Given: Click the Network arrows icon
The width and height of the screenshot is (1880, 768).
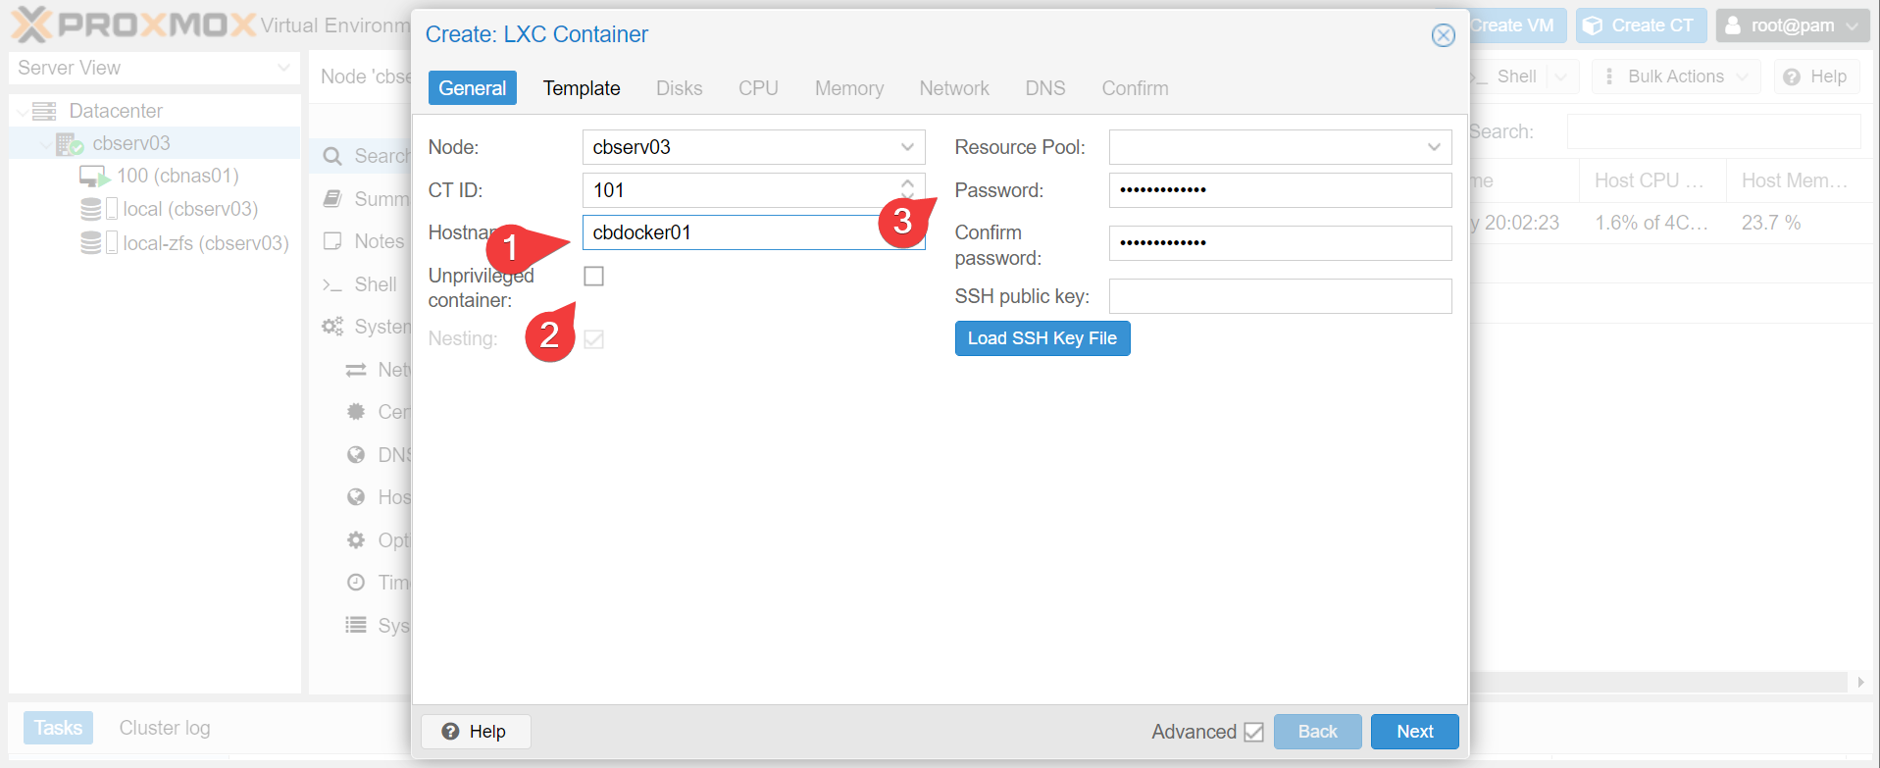Looking at the screenshot, I should (356, 370).
